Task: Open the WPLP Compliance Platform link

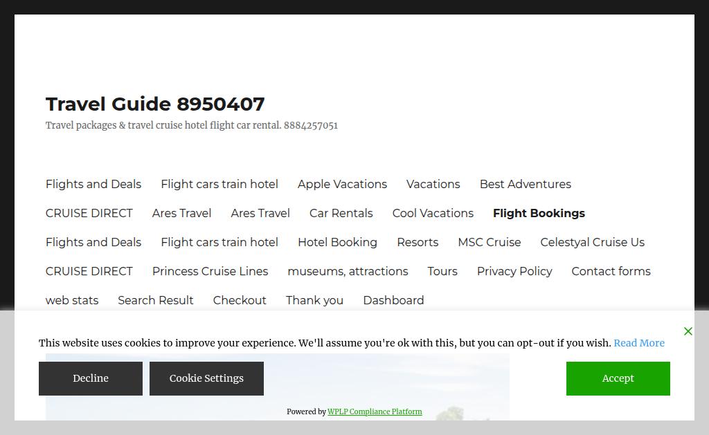Action: [x=375, y=411]
